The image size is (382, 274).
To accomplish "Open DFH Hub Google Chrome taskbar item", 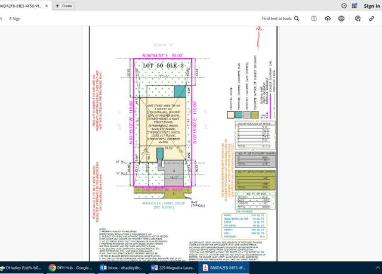I will pos(70,268).
